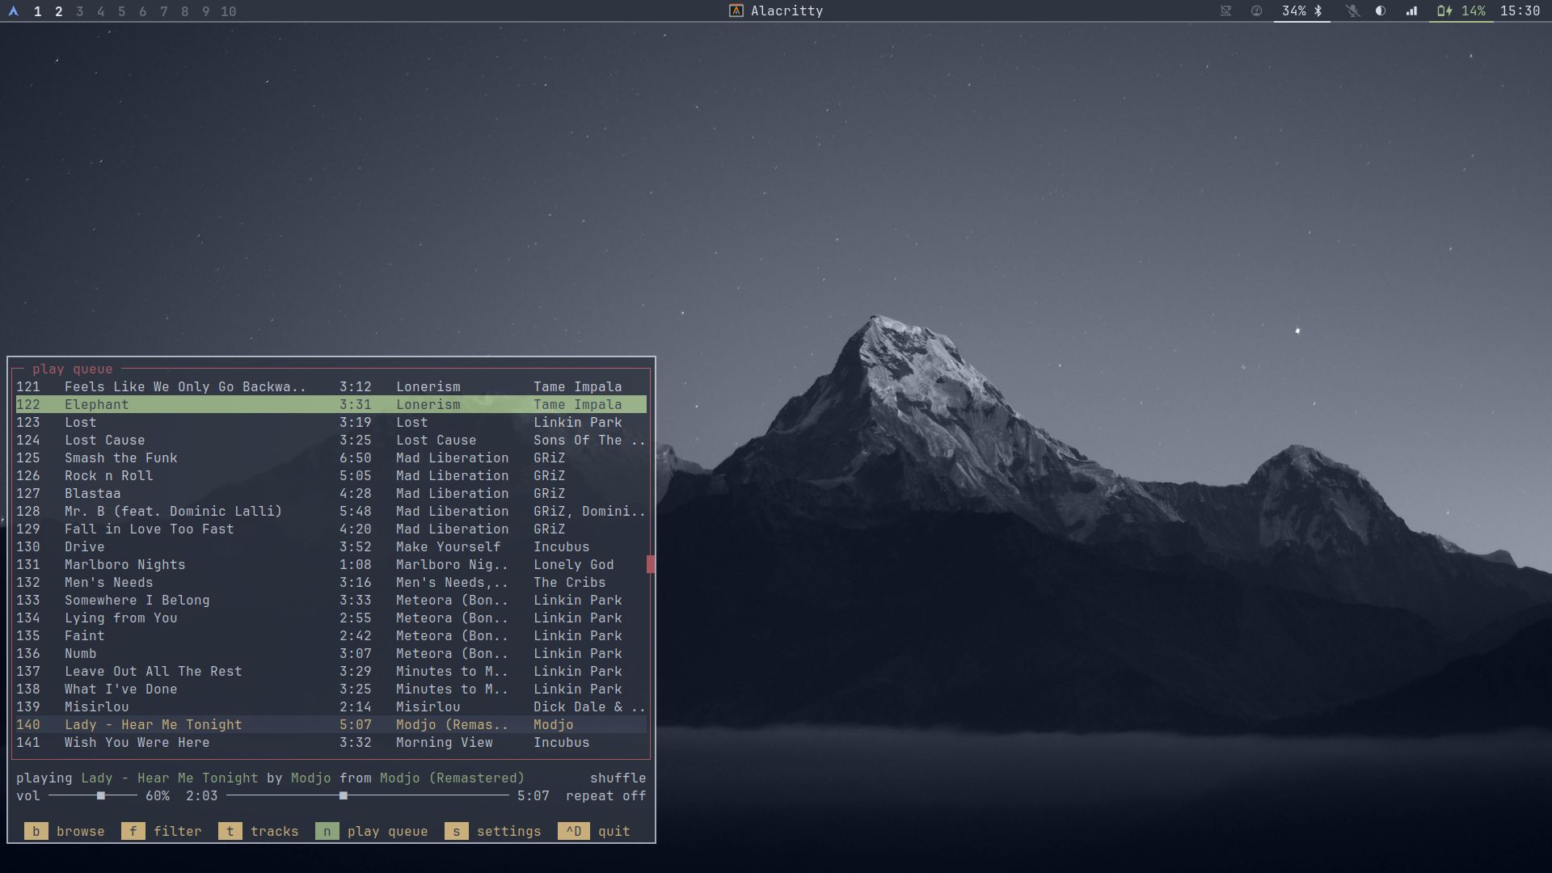Click the play queue scrollbar thumb
The image size is (1552, 873).
pyautogui.click(x=650, y=564)
